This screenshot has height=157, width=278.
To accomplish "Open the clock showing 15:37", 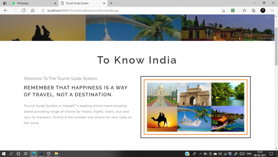I will (x=260, y=154).
